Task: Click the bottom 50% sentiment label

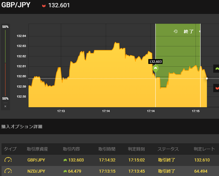Action: (5, 98)
